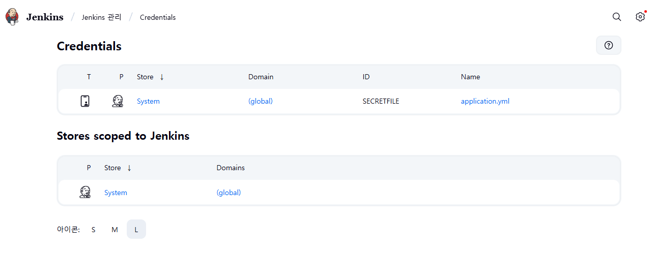Sort Credentials table by Domain header

261,77
